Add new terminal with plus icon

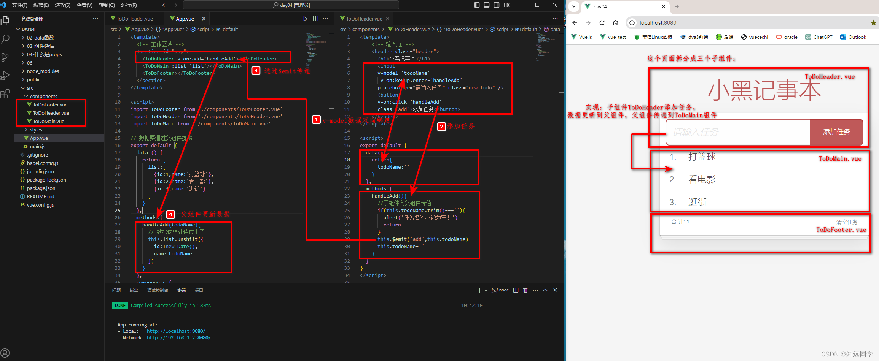479,290
